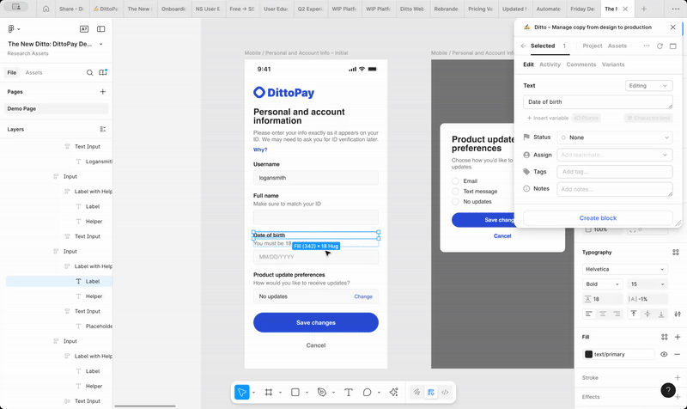Add a new page with plus icon

[x=103, y=92]
